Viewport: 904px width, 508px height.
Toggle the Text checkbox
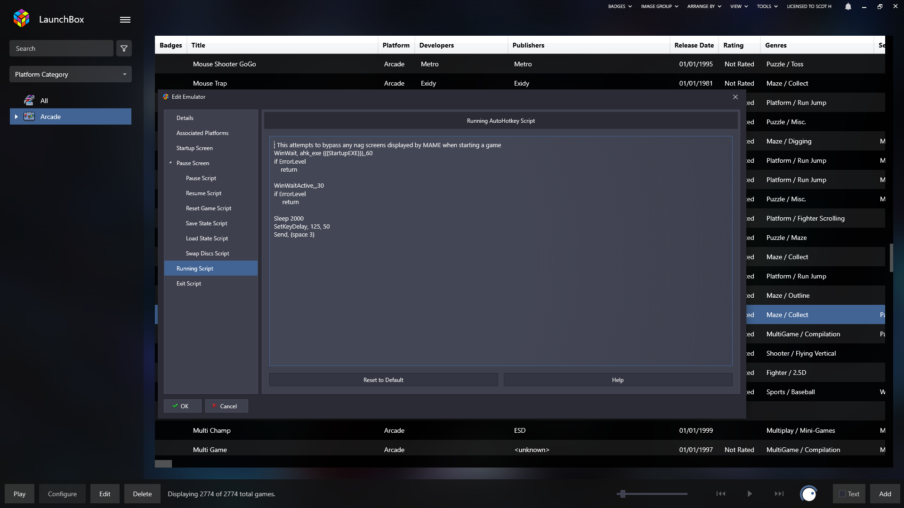[842, 494]
